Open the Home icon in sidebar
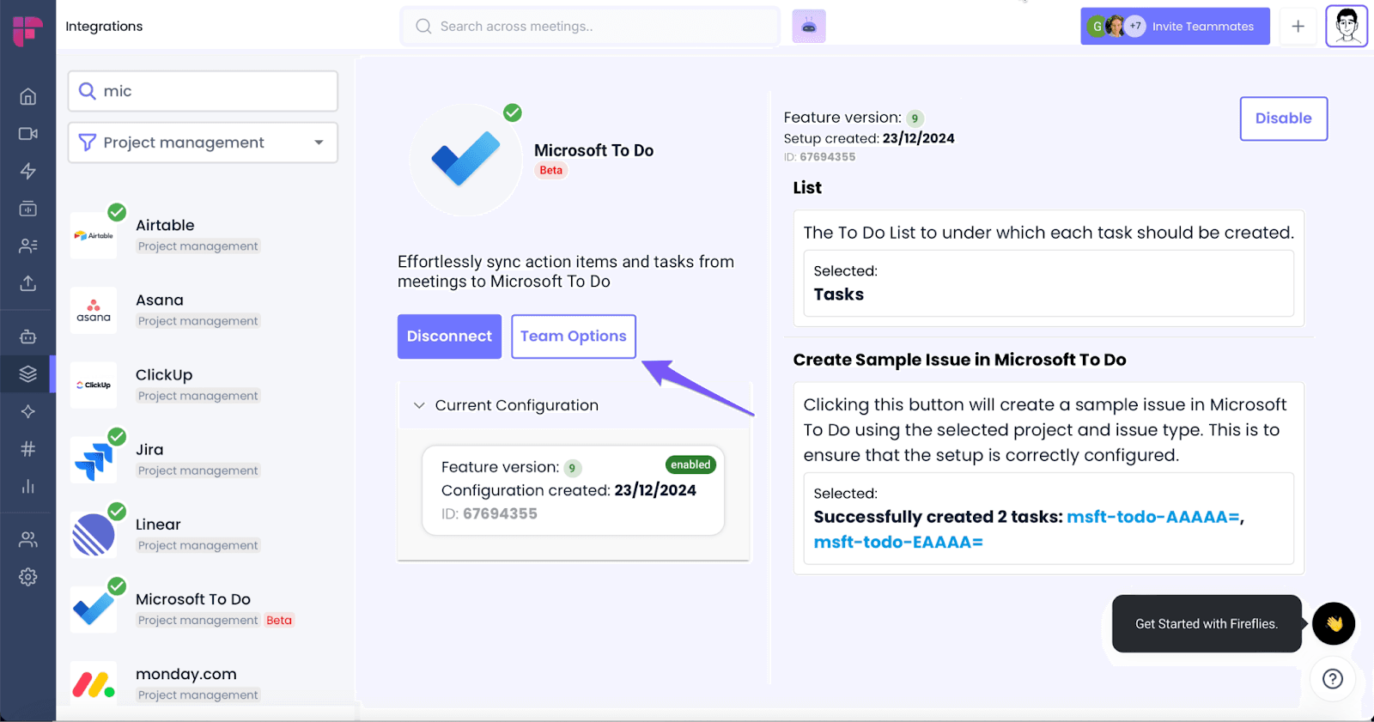1374x722 pixels. tap(27, 96)
